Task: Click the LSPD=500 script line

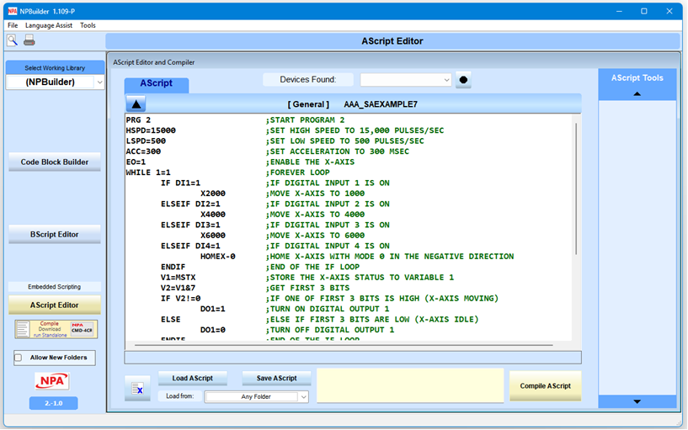Action: 146,141
